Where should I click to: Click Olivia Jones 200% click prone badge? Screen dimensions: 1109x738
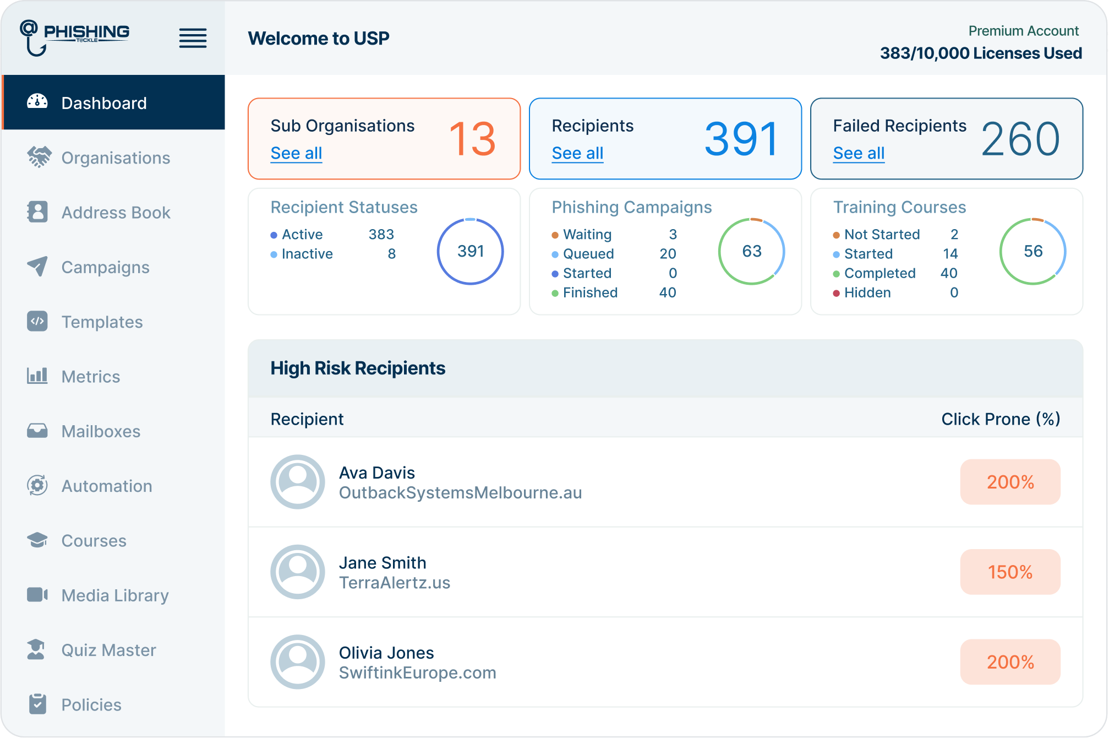click(1010, 662)
